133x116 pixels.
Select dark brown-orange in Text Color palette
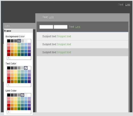pyautogui.click(x=12, y=82)
